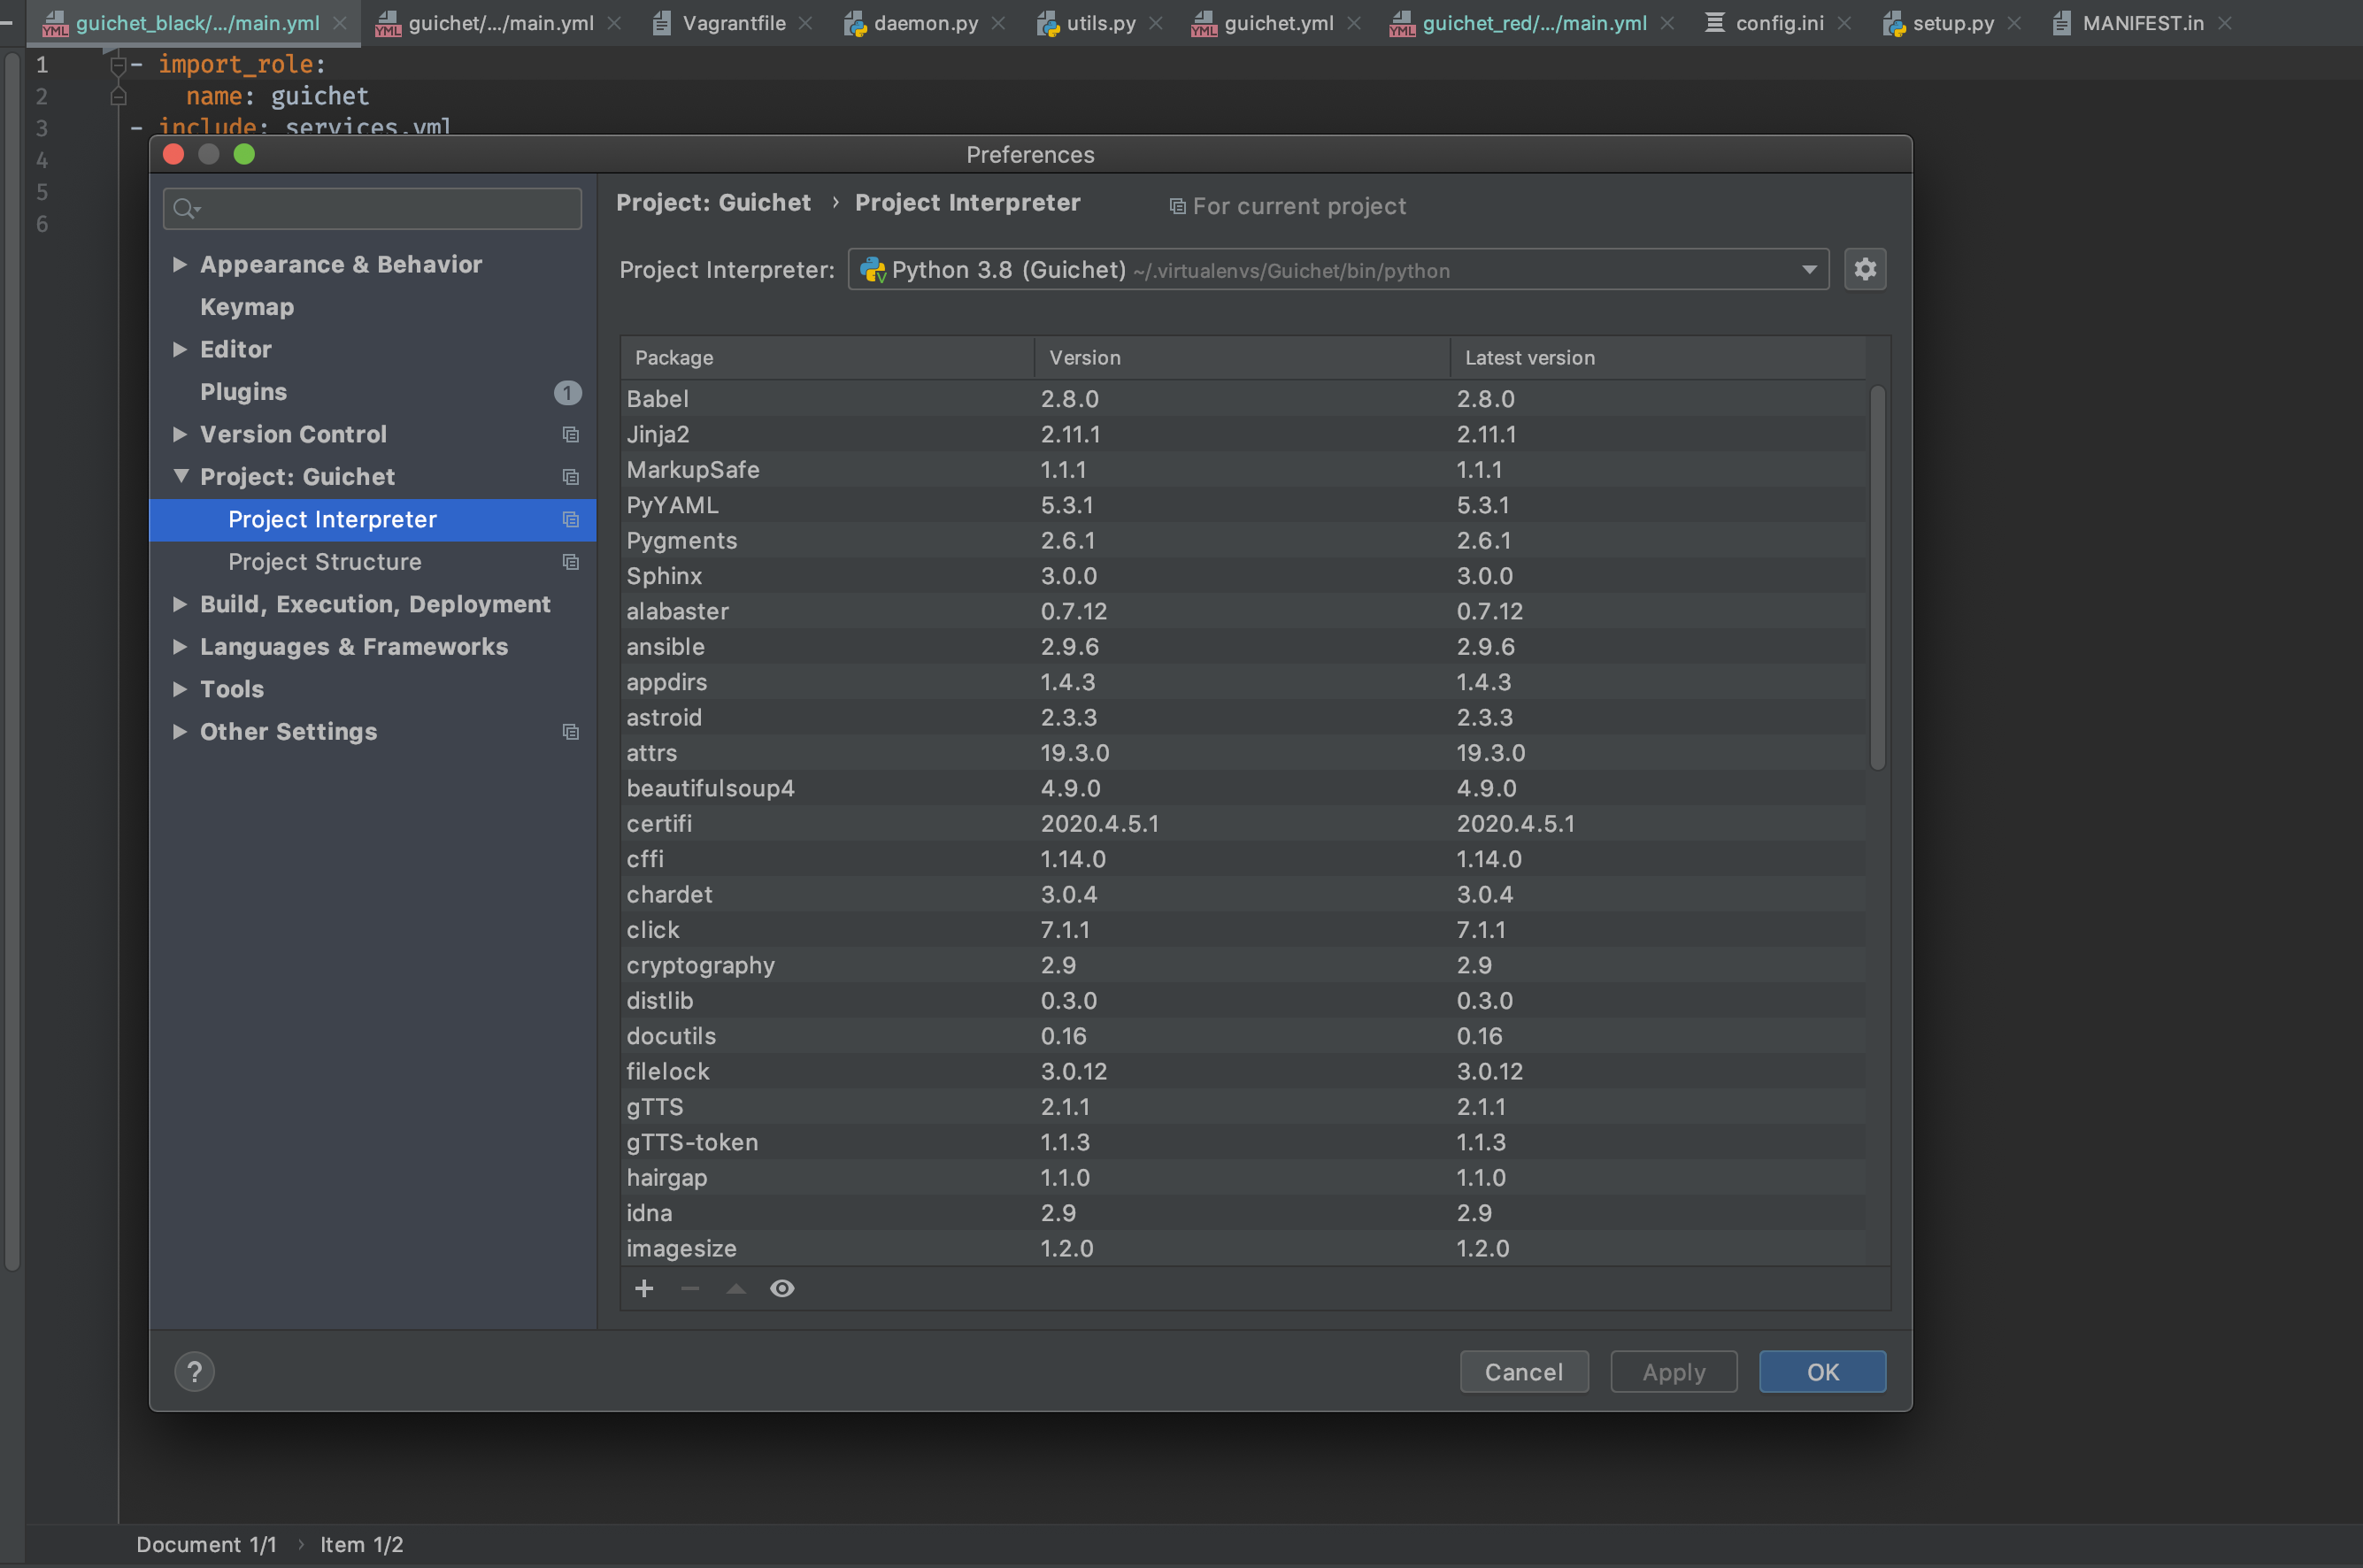Expand Build, Execution, Deployment section
The width and height of the screenshot is (2363, 1568).
coord(180,604)
